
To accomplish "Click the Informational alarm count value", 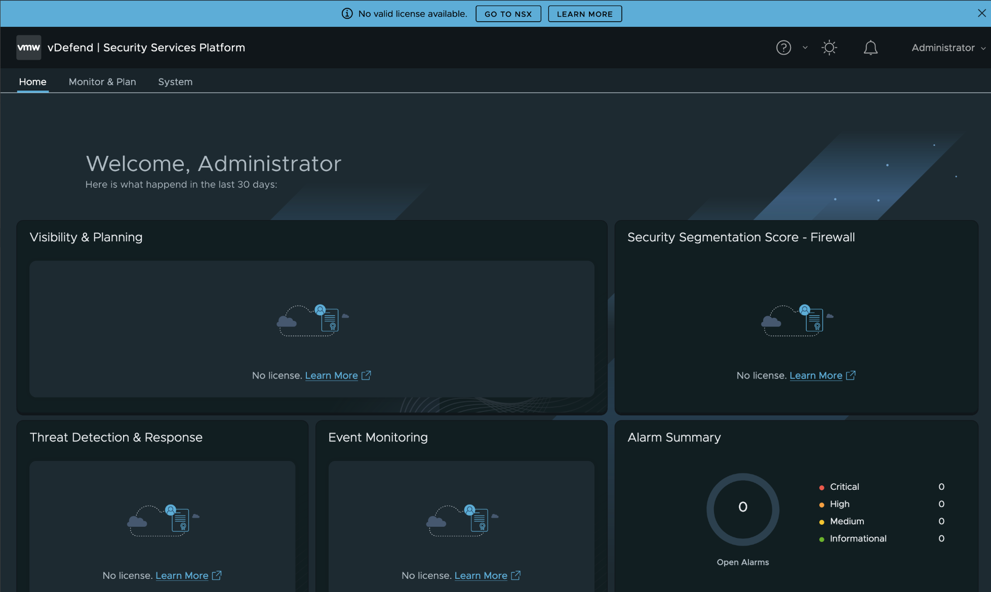I will (941, 538).
